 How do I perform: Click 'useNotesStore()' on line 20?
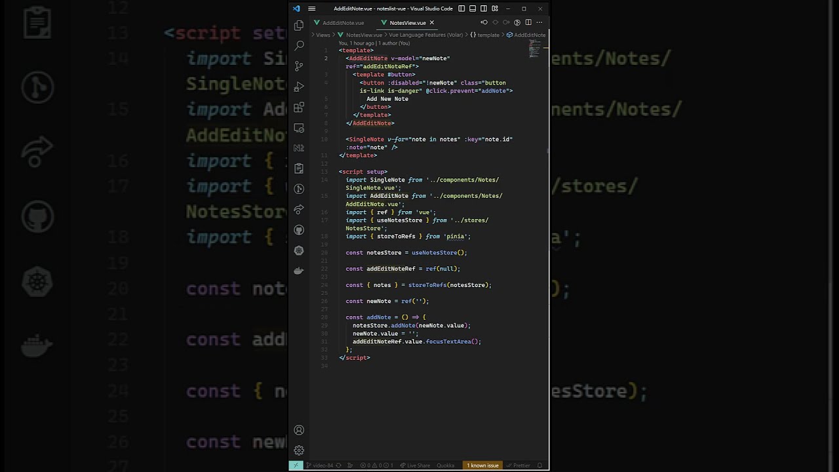438,252
